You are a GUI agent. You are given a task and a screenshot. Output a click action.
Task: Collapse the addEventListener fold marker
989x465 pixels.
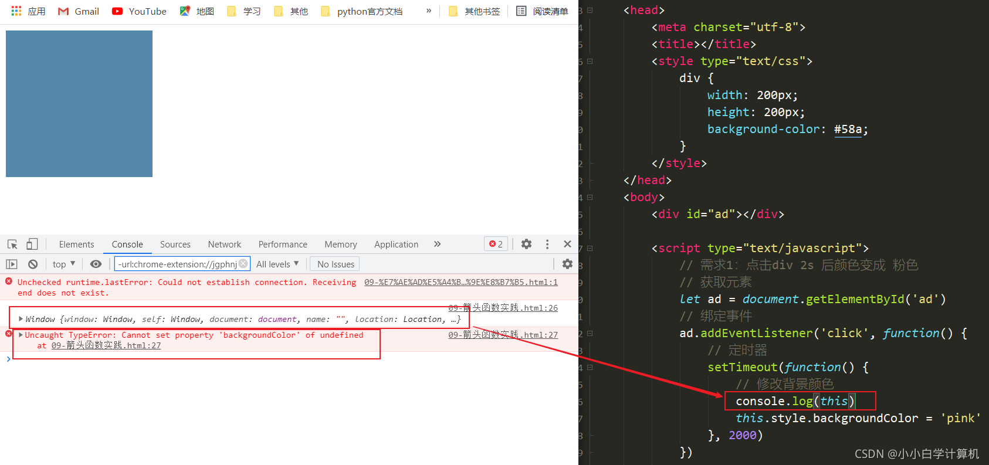click(x=590, y=333)
